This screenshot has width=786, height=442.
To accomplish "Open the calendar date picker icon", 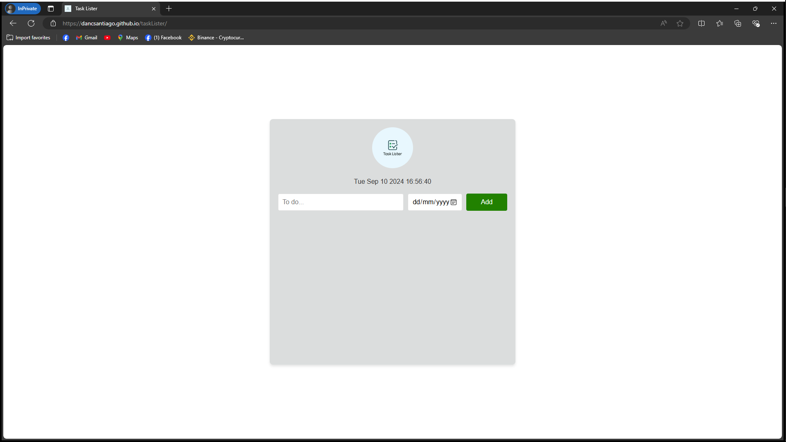I will pos(454,202).
